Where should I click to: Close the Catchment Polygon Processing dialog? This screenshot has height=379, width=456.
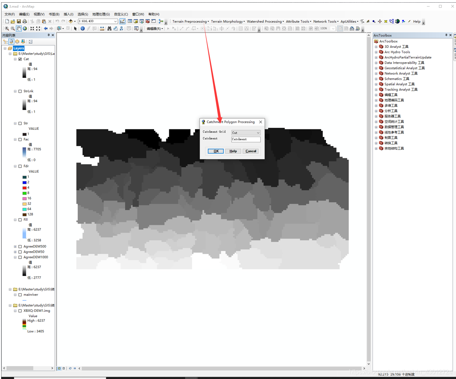pyautogui.click(x=260, y=122)
